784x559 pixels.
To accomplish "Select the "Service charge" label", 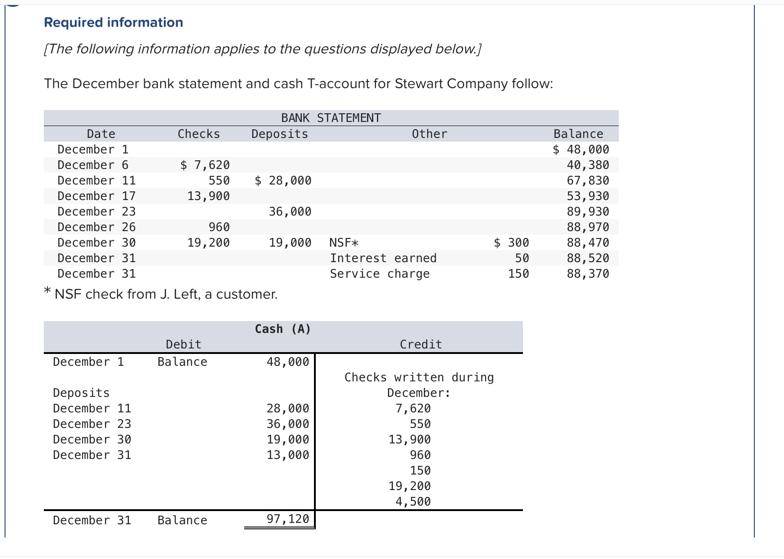I will [x=380, y=274].
